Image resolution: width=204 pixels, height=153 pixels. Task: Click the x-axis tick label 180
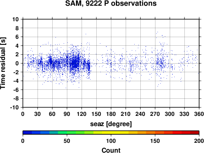tap(111, 114)
